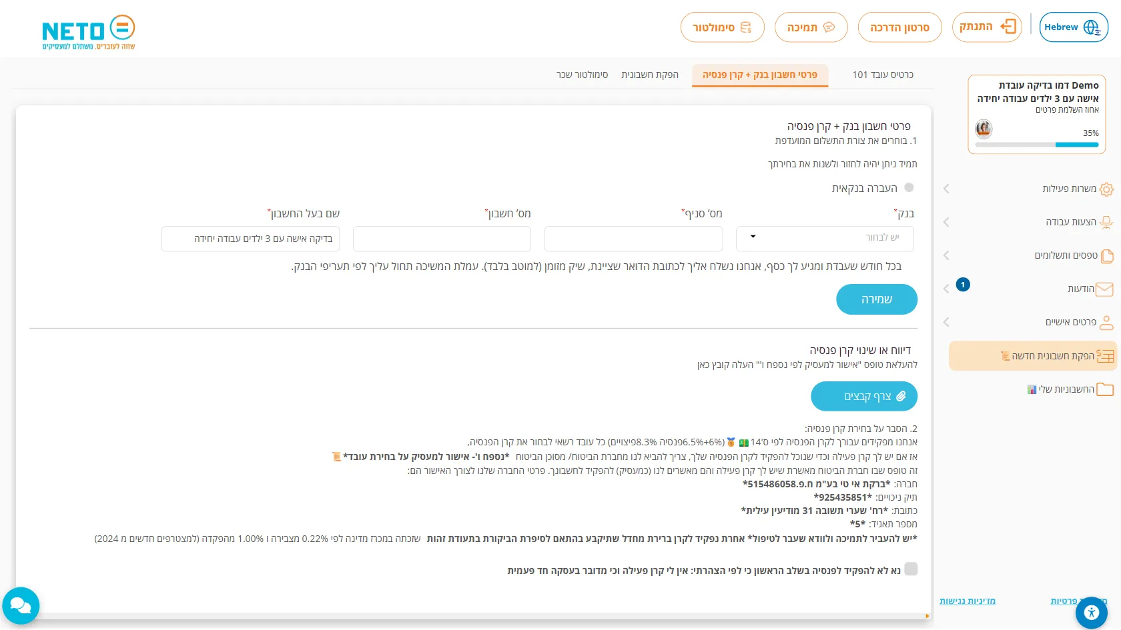Expand the טפסים ותשלומים menu chevron

point(946,255)
